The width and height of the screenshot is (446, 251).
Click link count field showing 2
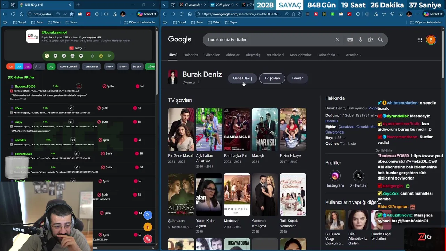pyautogui.click(x=39, y=67)
